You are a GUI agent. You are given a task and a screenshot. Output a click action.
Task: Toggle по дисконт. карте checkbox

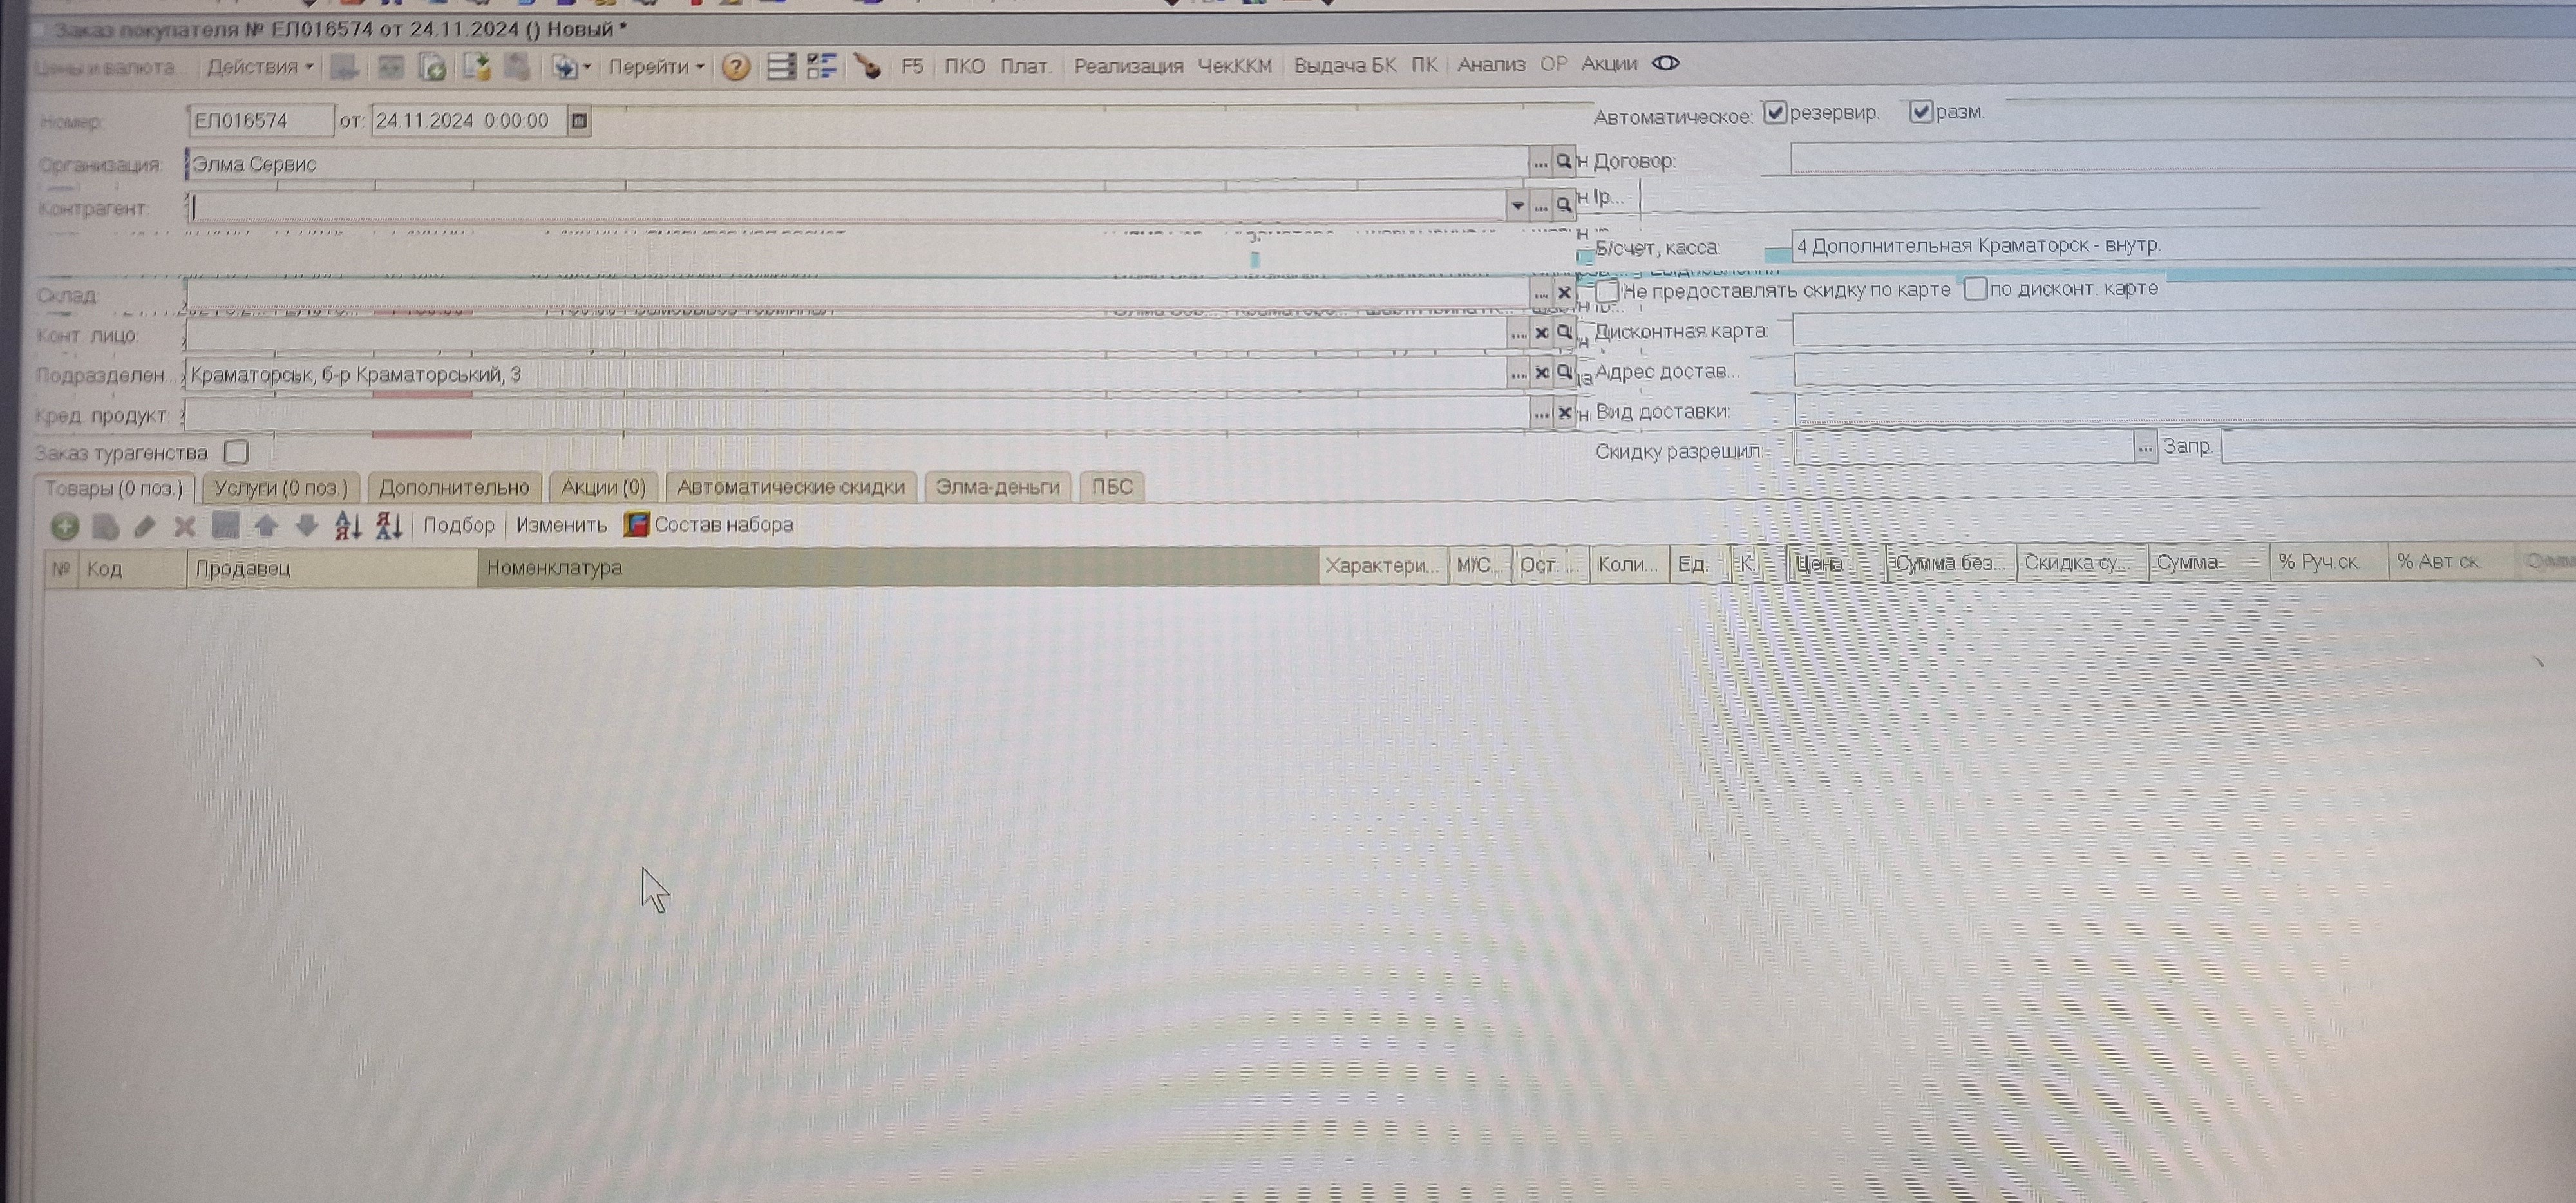(1975, 288)
